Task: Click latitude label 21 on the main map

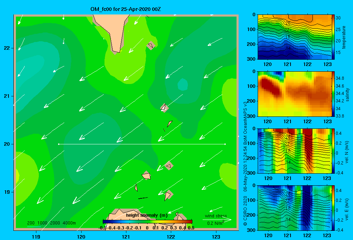Action: click(x=7, y=96)
